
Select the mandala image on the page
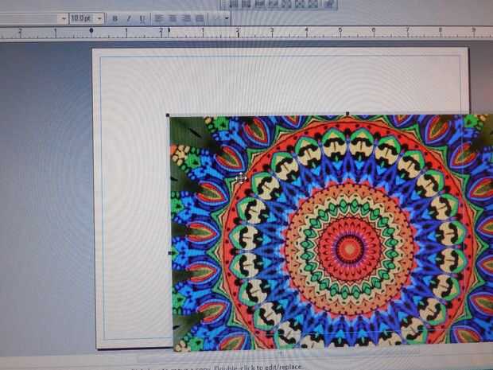[x=331, y=233]
